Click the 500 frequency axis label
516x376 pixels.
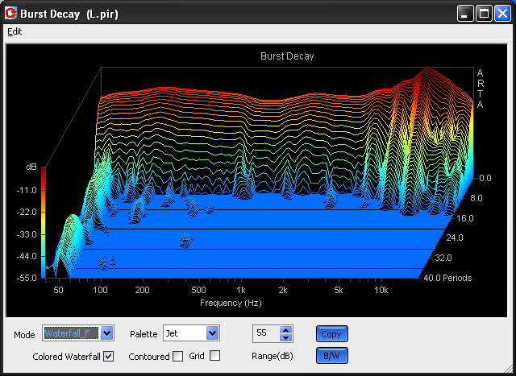198,290
